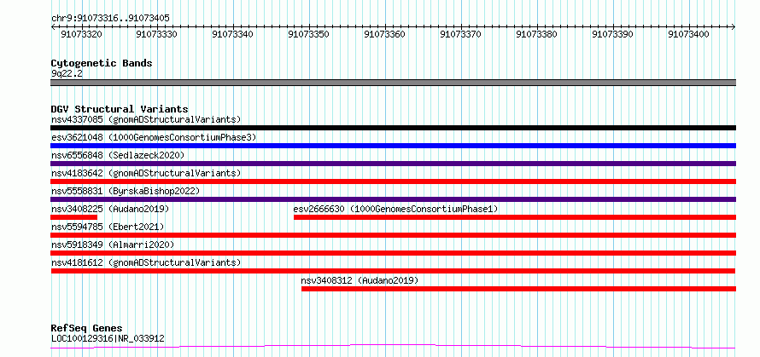The image size is (760, 357).
Task: Click ruler tick label 91073400
Action: (688, 34)
